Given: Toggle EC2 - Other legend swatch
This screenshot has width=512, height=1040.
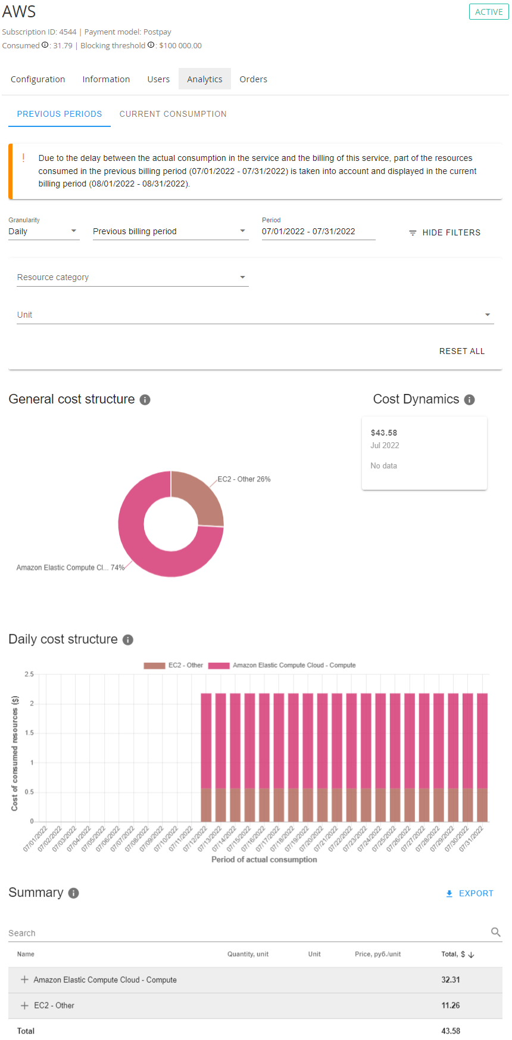Looking at the screenshot, I should [x=154, y=666].
